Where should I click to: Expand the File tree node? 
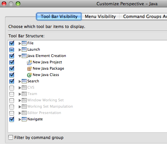click(x=20, y=43)
